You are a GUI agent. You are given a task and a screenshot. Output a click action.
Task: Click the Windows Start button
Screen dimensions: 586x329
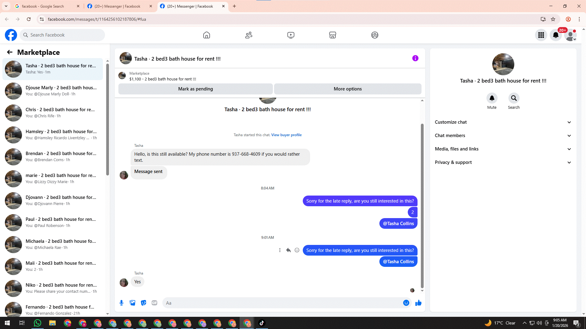coord(7,323)
